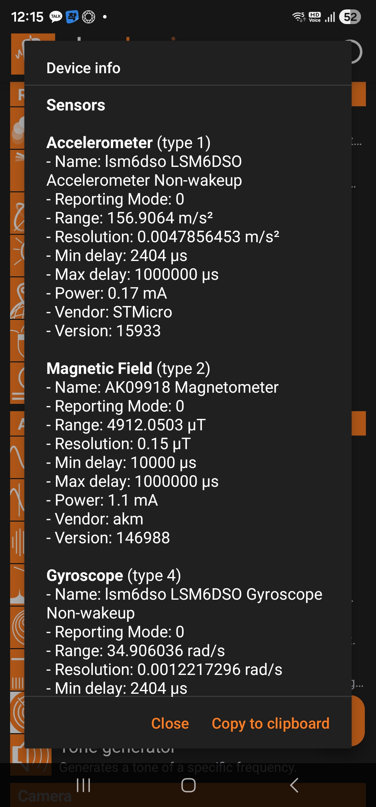This screenshot has width=376, height=807.
Task: Tap the AK09918 Magnetometer name line
Action: pos(163,387)
